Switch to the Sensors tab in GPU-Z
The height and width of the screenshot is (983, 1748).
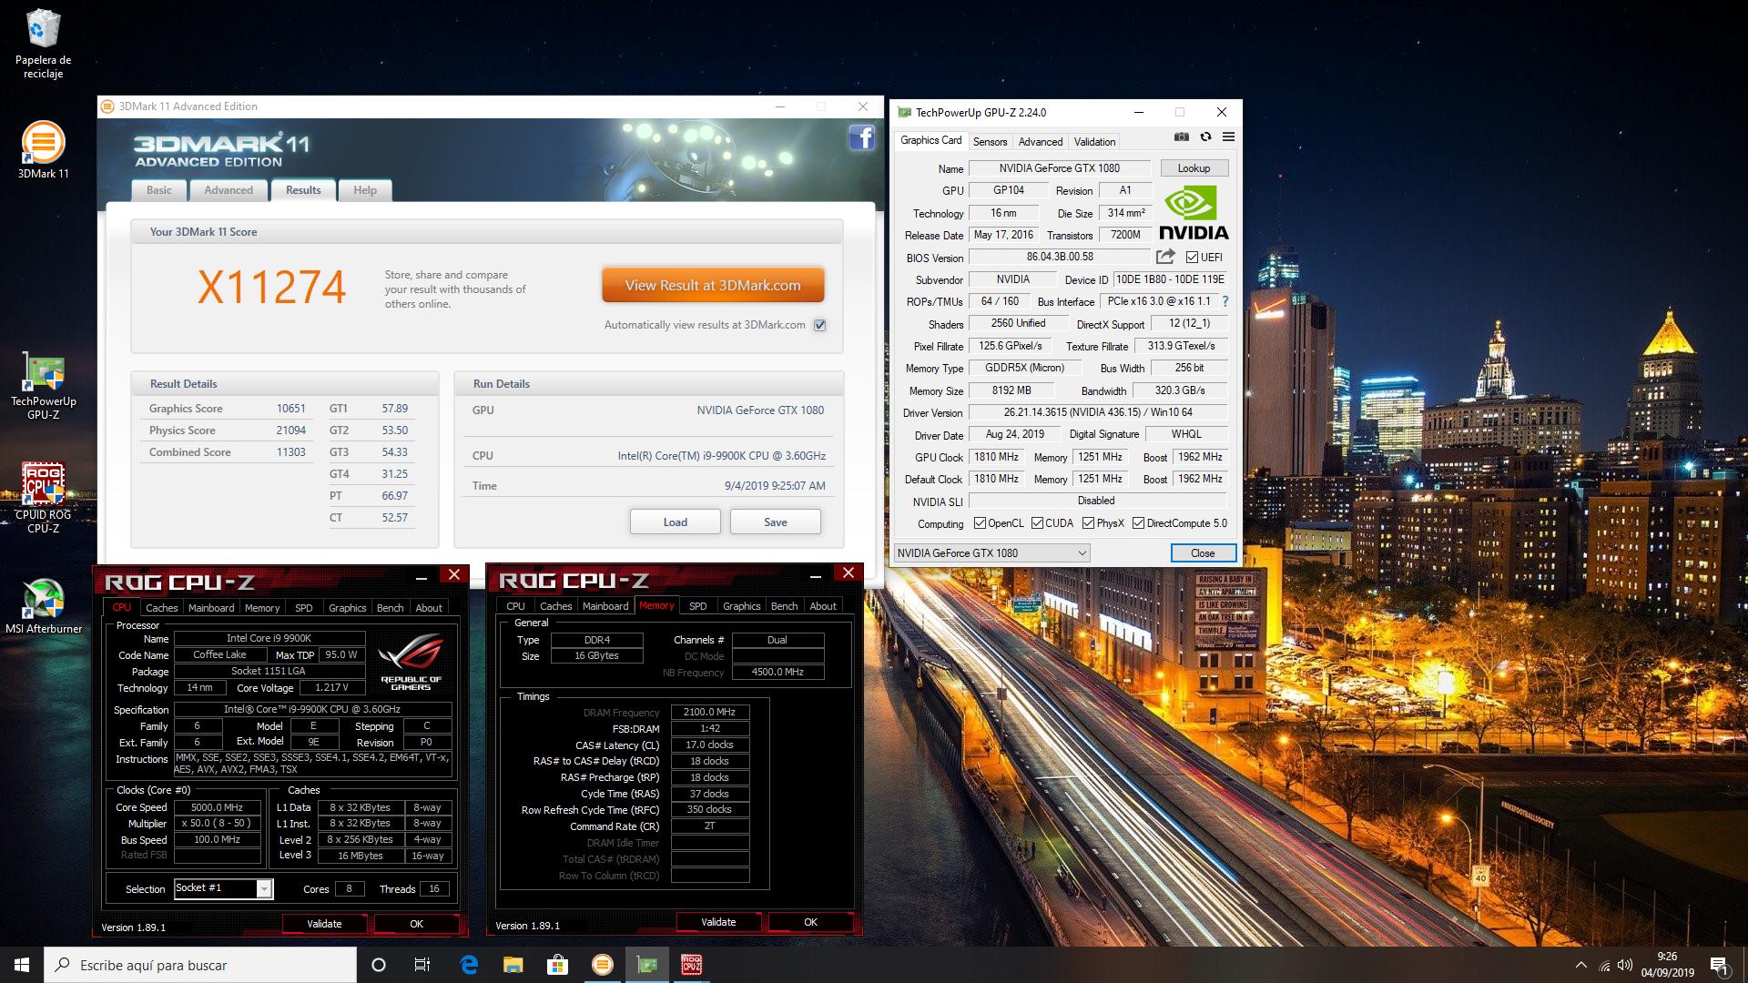coord(990,142)
